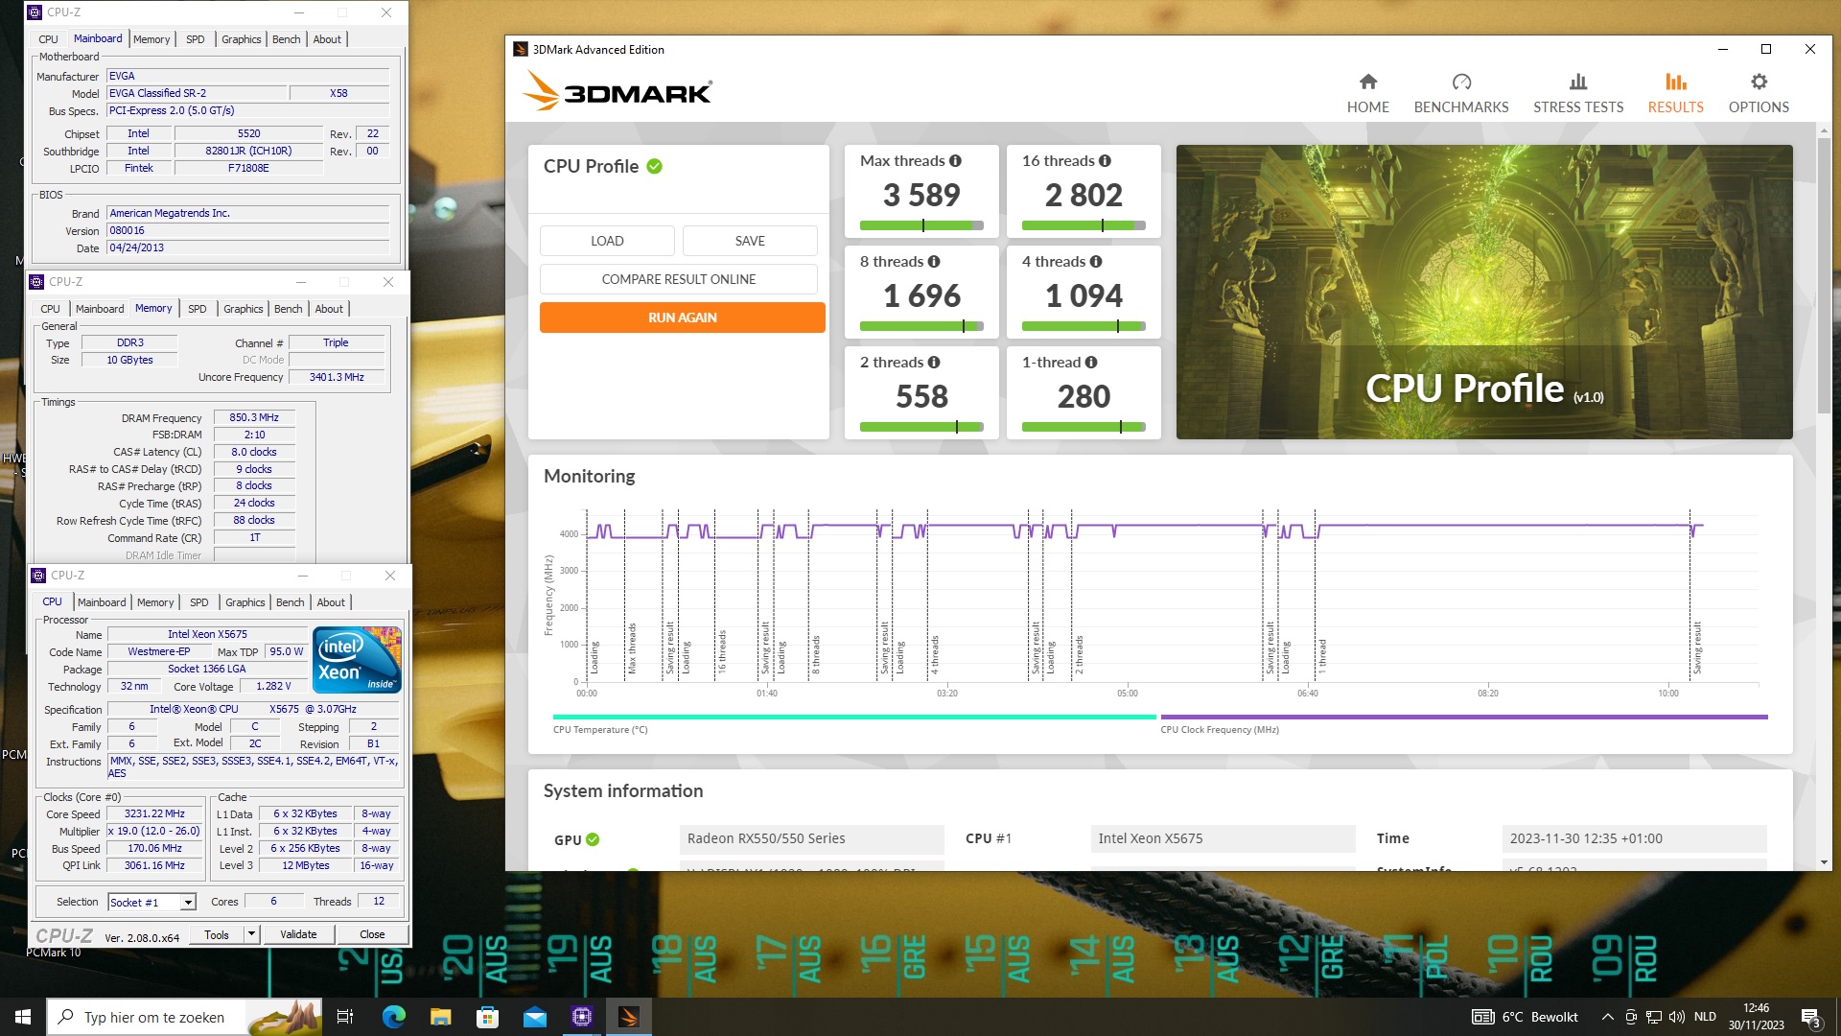Click the Core Speed value 3231.22 MHz
The image size is (1841, 1036).
(x=154, y=814)
